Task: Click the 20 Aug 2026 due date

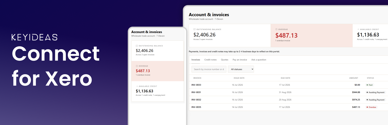Action: (x=285, y=100)
